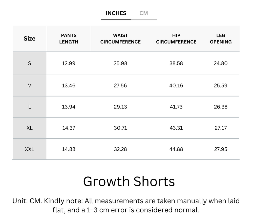Select the 27.17 leg opening cell
This screenshot has width=253, height=222.
tap(221, 128)
